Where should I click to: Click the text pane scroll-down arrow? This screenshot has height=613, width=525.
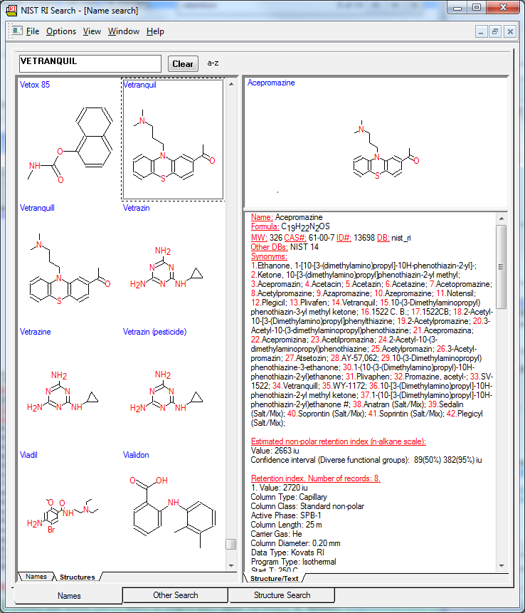(502, 566)
